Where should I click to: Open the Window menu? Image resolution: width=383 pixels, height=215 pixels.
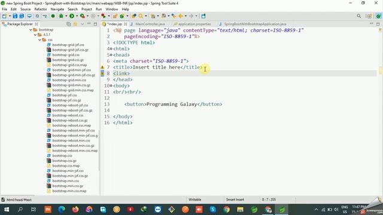point(112,10)
